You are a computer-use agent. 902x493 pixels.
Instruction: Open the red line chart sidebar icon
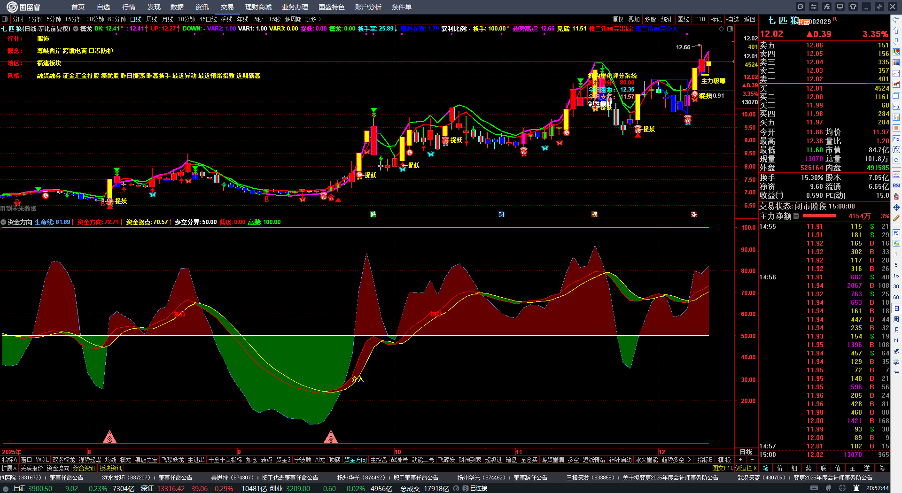[896, 73]
